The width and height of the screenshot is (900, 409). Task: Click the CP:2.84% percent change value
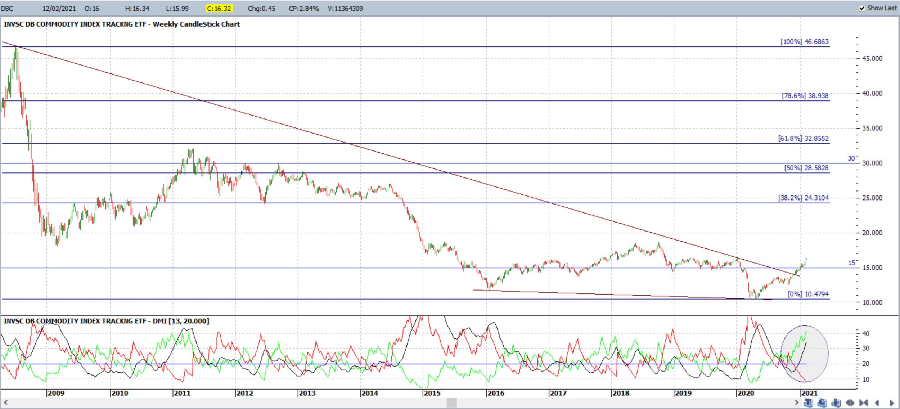[304, 9]
